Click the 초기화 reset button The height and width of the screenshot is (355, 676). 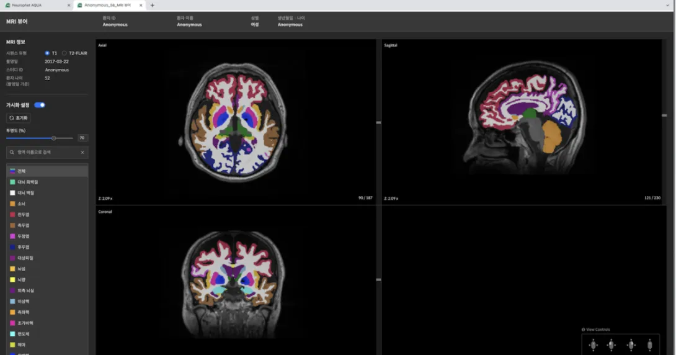coord(19,118)
